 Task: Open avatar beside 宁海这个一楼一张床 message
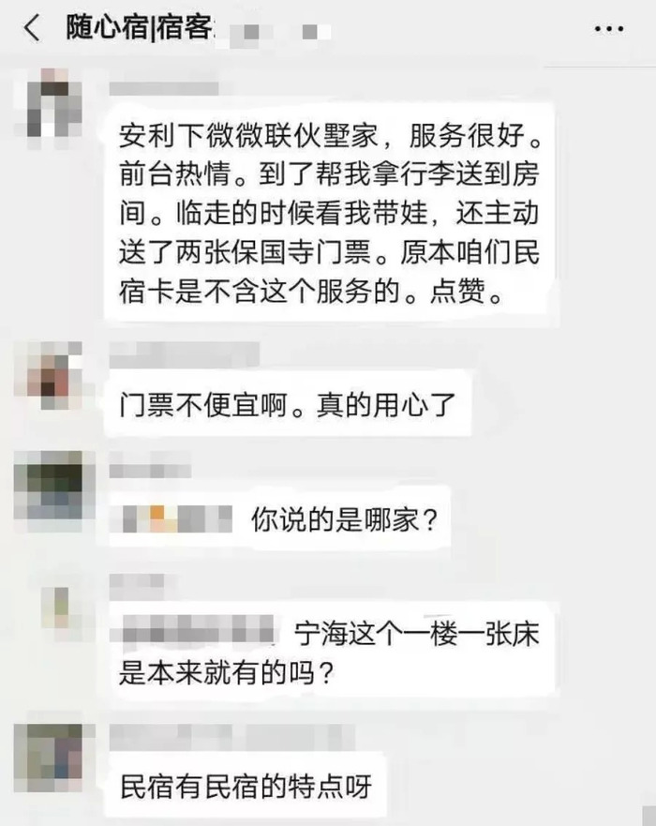[56, 608]
